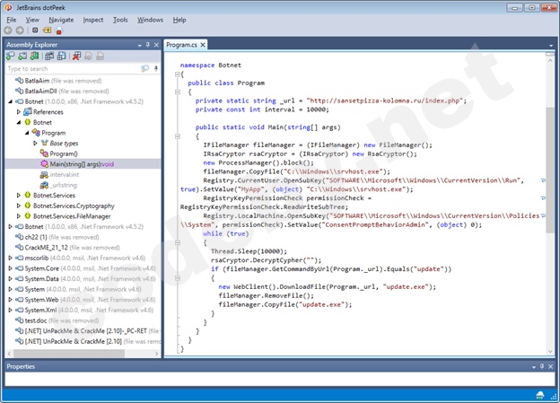Open the Navigate menu
The image size is (560, 403).
61,20
